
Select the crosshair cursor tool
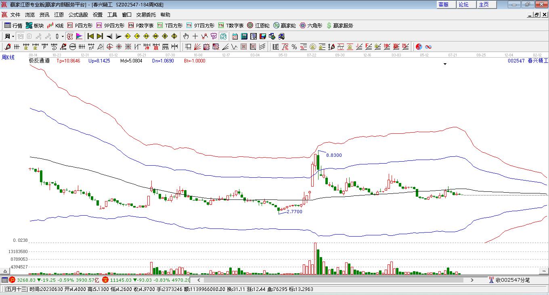tap(195, 36)
